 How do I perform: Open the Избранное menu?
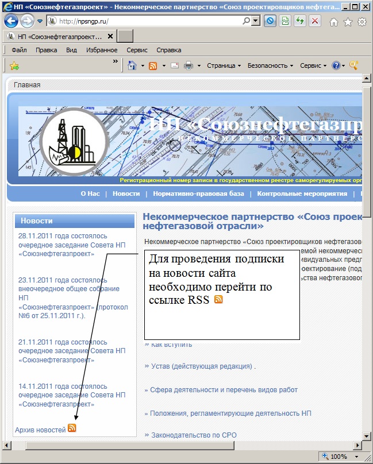pyautogui.click(x=102, y=50)
